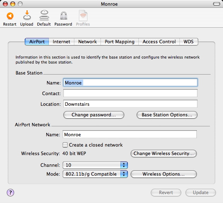The image size is (223, 203).
Task: Open the Default configuration icon
Action: pyautogui.click(x=44, y=15)
